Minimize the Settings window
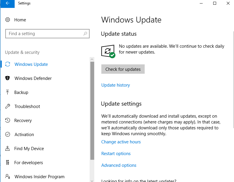The width and height of the screenshot is (234, 182). click(x=201, y=3)
